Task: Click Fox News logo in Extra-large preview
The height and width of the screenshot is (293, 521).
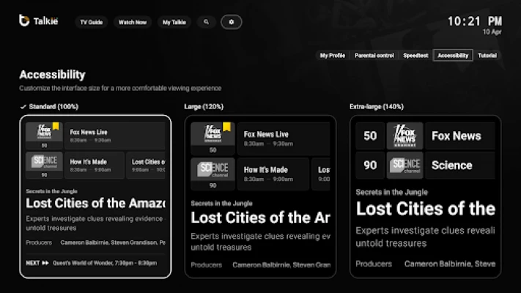Action: [405, 136]
